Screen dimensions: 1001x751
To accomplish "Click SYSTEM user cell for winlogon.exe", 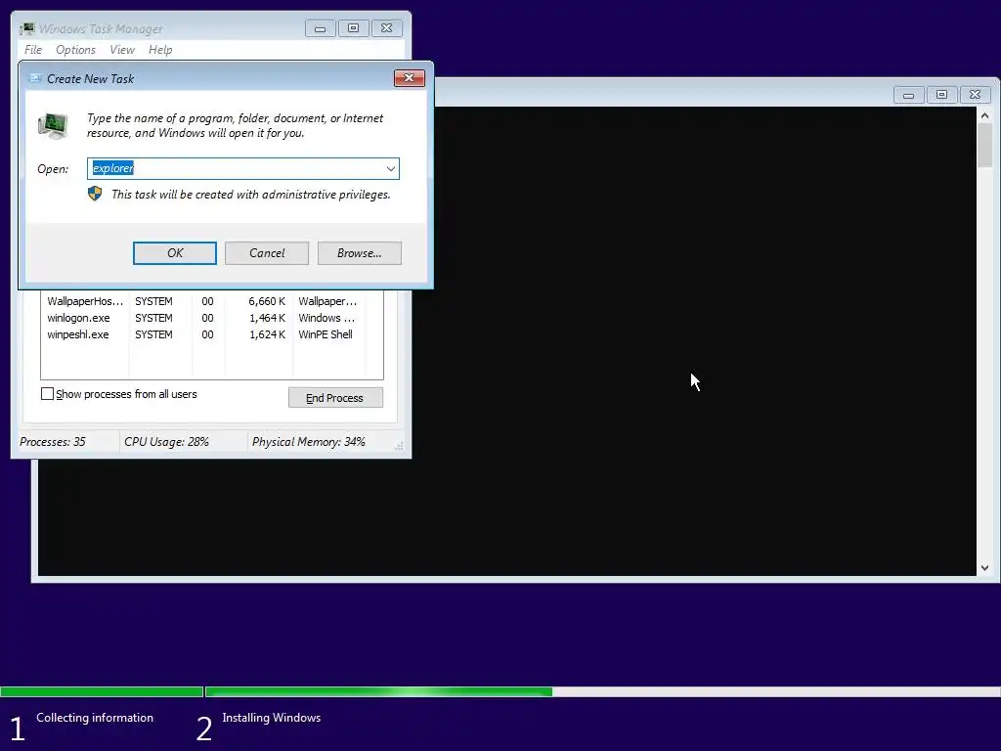I will point(153,318).
